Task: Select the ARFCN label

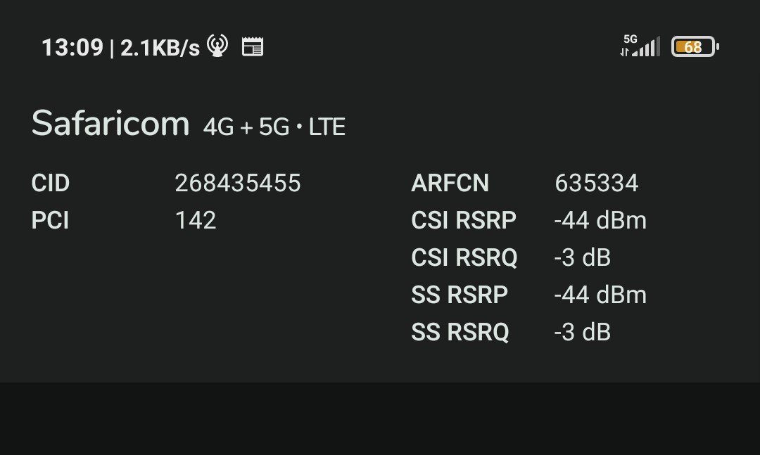Action: pyautogui.click(x=450, y=183)
